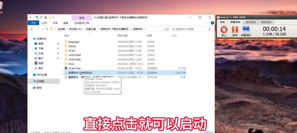Open the quick access toolbar customize dropdown
This screenshot has width=297, height=133.
(x=53, y=18)
